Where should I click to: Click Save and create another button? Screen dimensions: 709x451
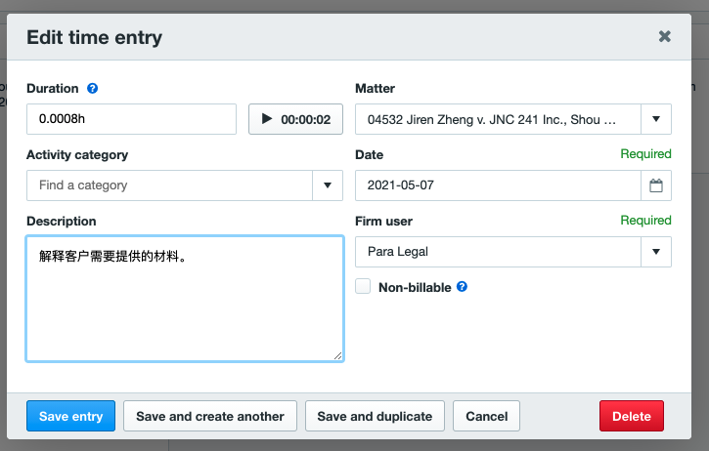[210, 416]
